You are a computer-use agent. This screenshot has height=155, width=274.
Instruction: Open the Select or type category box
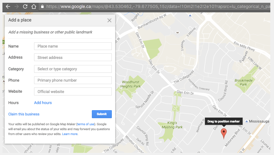(x=73, y=69)
